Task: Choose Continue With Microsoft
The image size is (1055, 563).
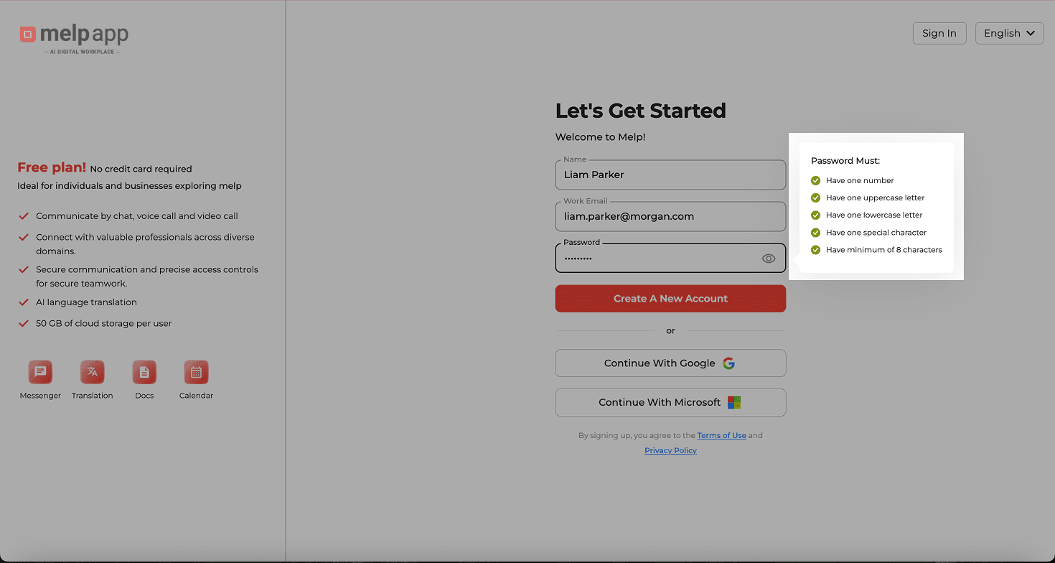Action: point(670,402)
